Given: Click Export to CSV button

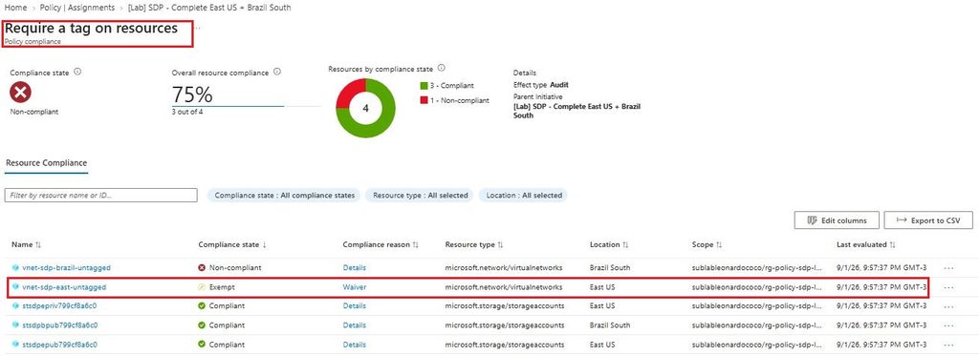Looking at the screenshot, I should click(x=927, y=220).
